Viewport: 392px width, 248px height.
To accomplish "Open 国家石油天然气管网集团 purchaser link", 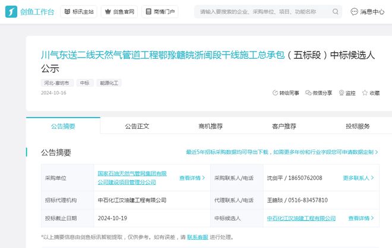I will pos(132,178).
